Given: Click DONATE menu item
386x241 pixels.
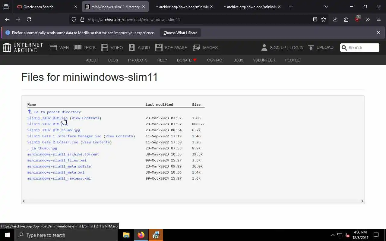Looking at the screenshot, I should click(x=187, y=60).
